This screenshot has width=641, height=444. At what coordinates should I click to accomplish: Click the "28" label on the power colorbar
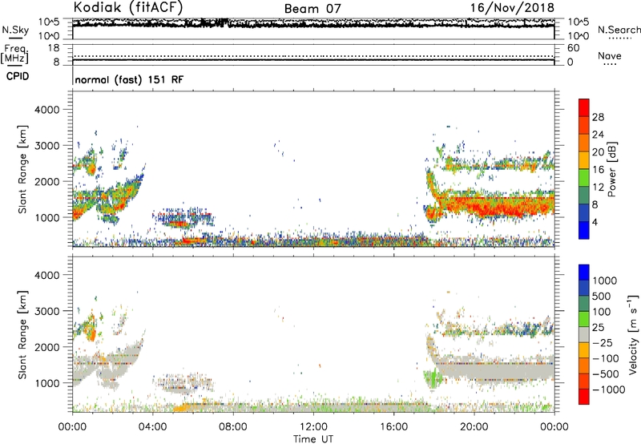click(x=598, y=117)
